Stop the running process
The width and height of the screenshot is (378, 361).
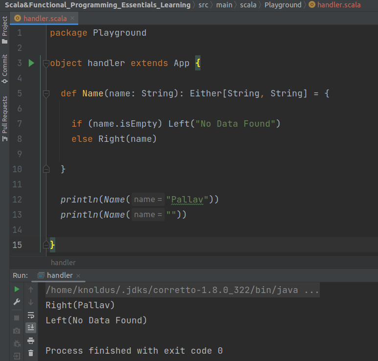pos(17,318)
